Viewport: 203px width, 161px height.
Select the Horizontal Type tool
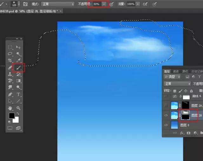pyautogui.click(x=18, y=94)
